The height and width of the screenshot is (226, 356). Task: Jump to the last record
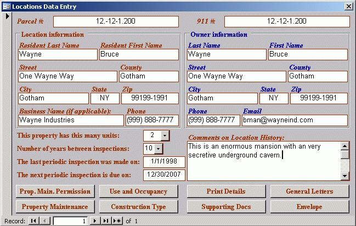[x=105, y=221]
